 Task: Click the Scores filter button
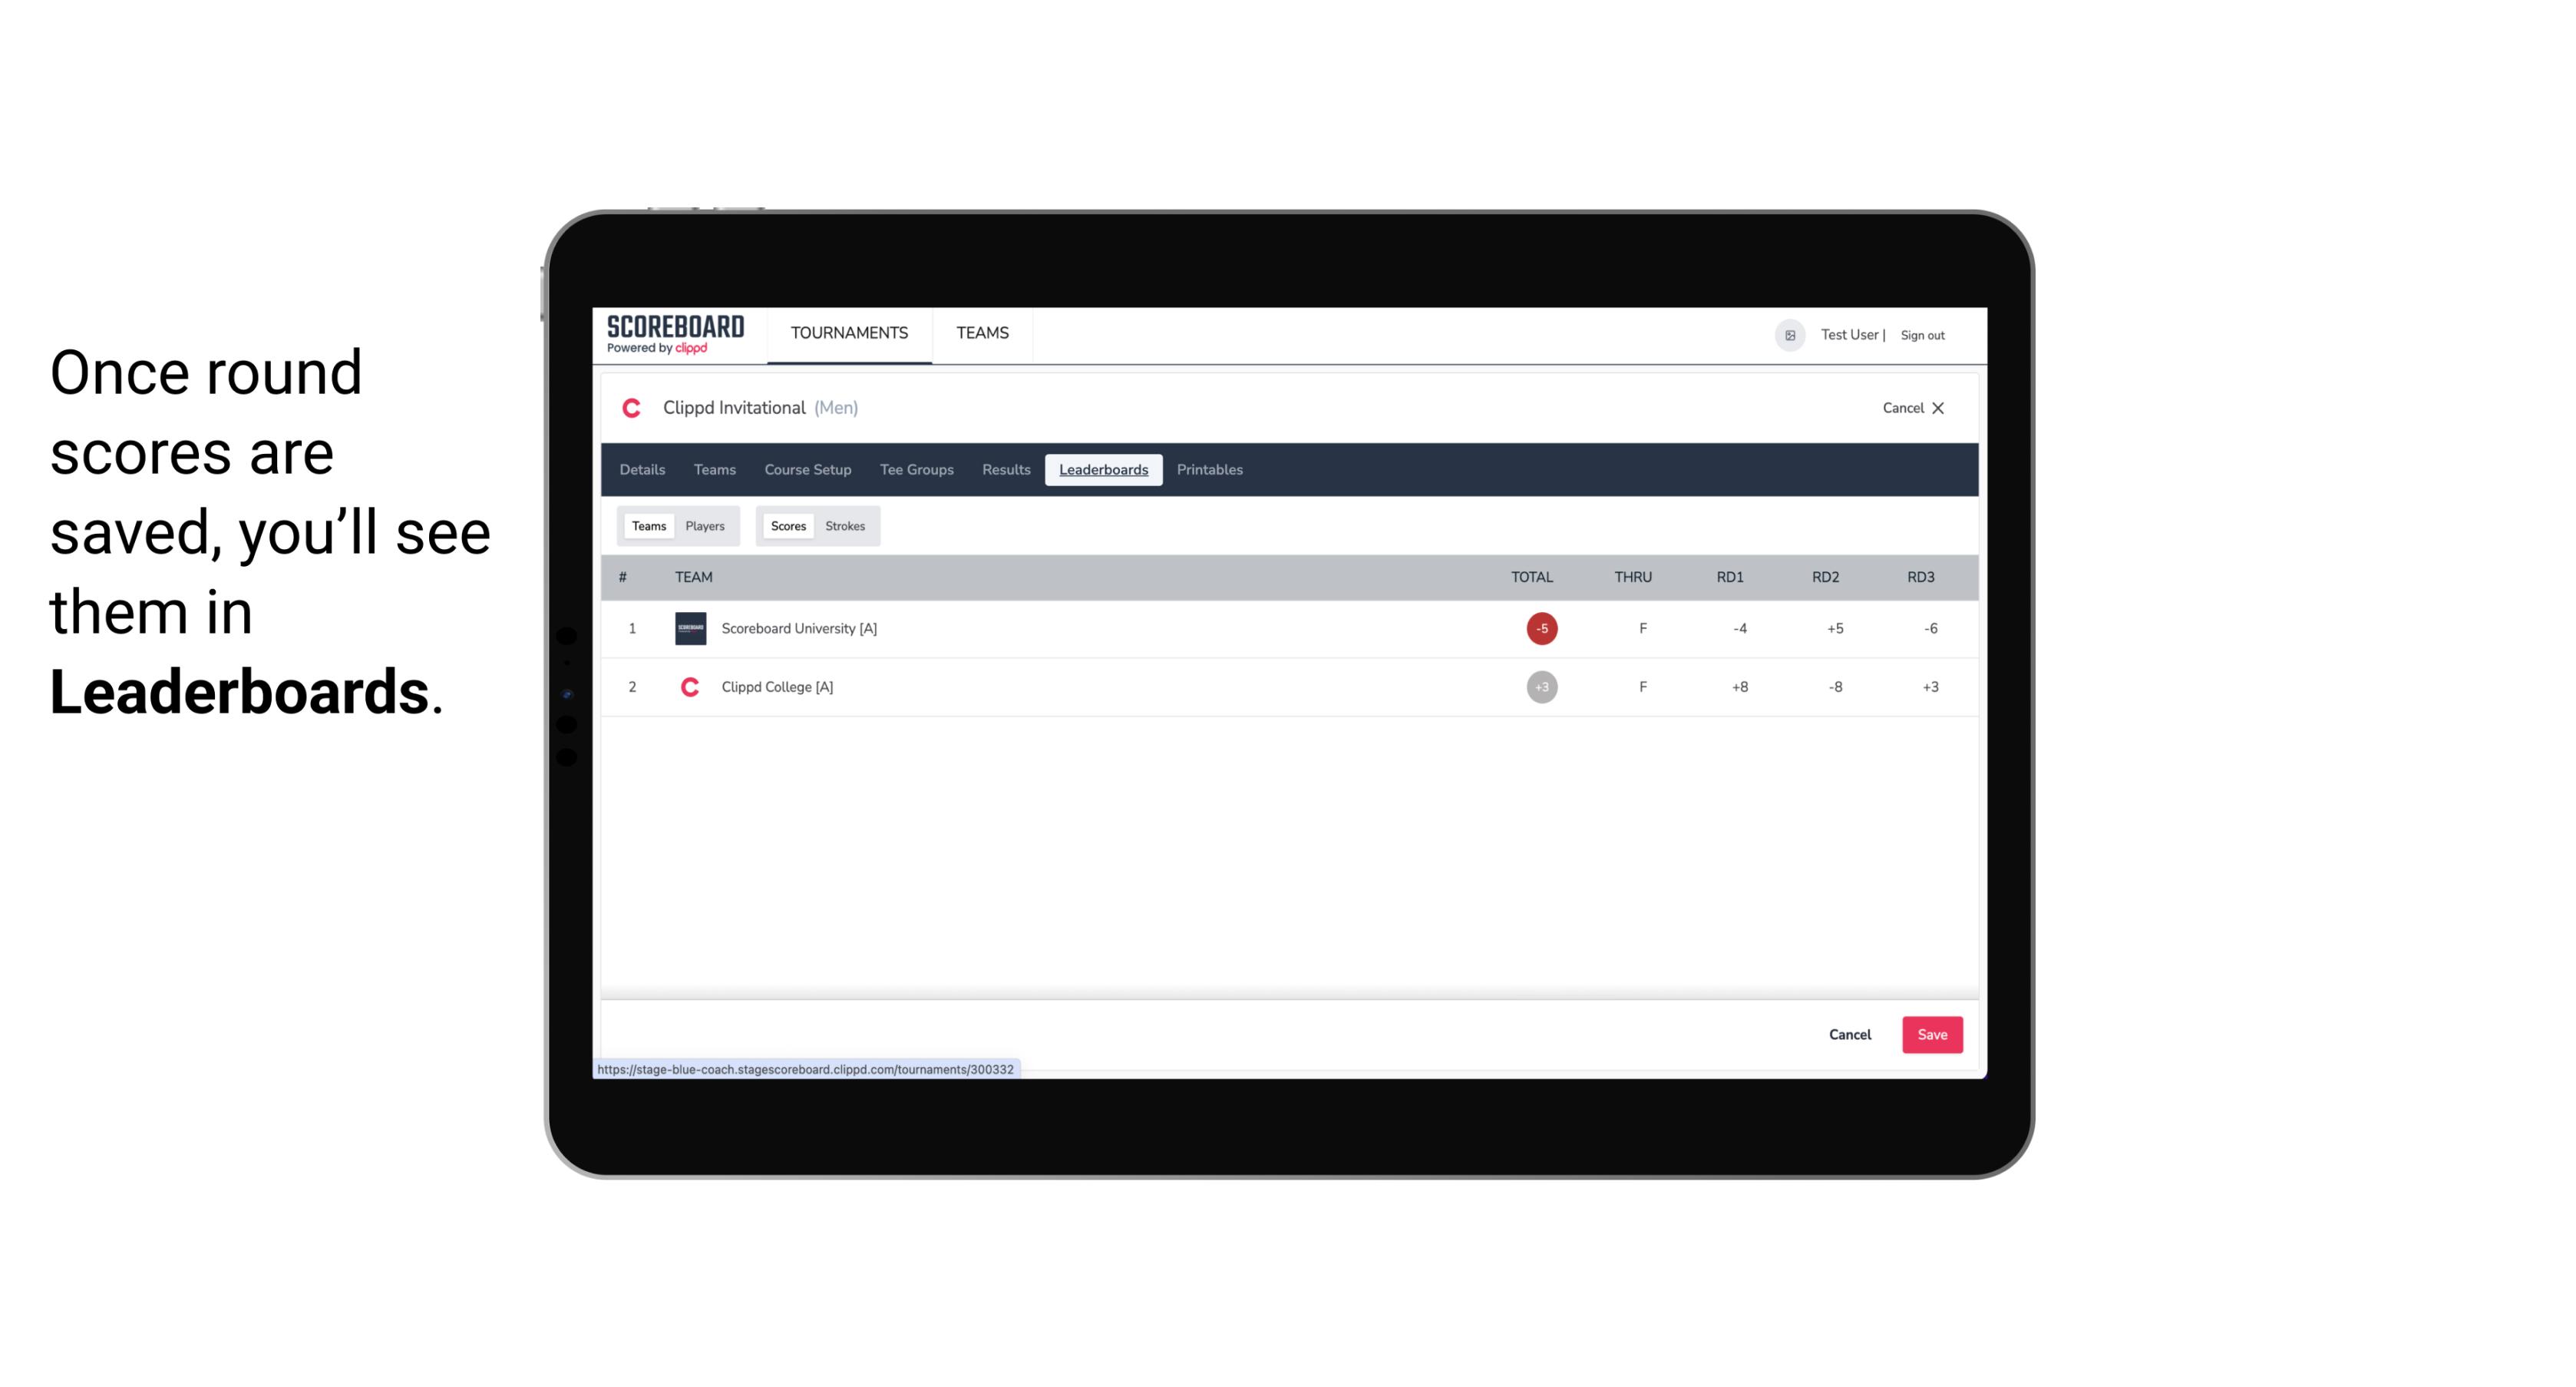point(787,525)
